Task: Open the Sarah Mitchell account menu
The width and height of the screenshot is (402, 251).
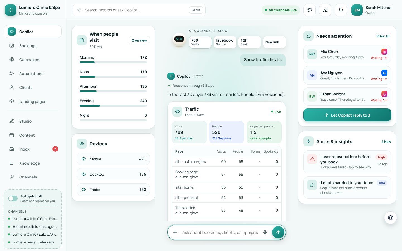Action: (x=372, y=10)
